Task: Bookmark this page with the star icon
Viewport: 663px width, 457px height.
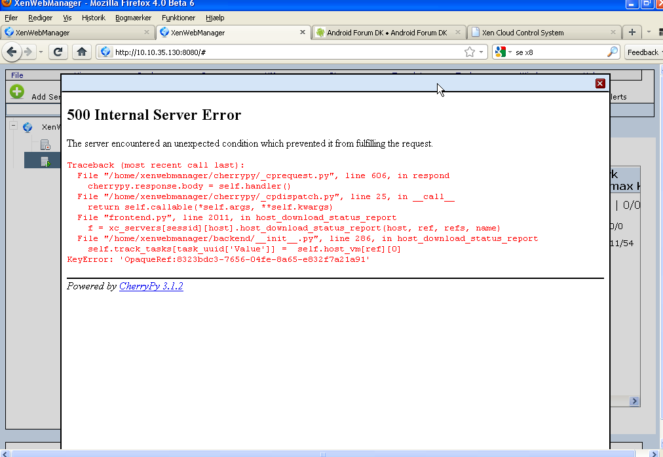Action: tap(469, 52)
